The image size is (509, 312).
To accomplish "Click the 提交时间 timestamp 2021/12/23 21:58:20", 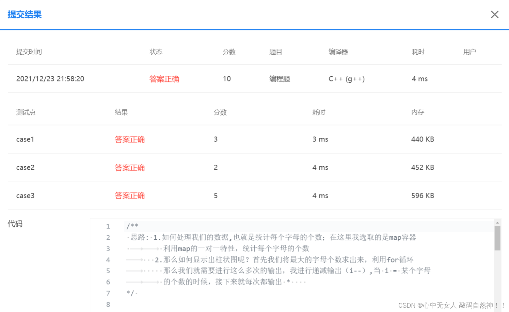I will (50, 78).
